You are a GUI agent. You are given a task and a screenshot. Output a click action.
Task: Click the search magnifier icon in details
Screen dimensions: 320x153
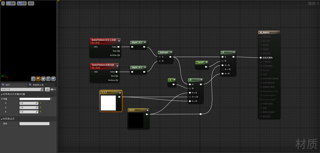42,89
